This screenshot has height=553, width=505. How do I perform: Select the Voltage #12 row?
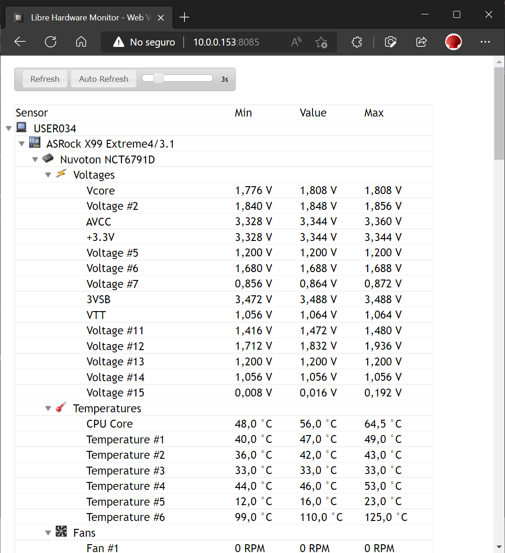click(x=224, y=346)
